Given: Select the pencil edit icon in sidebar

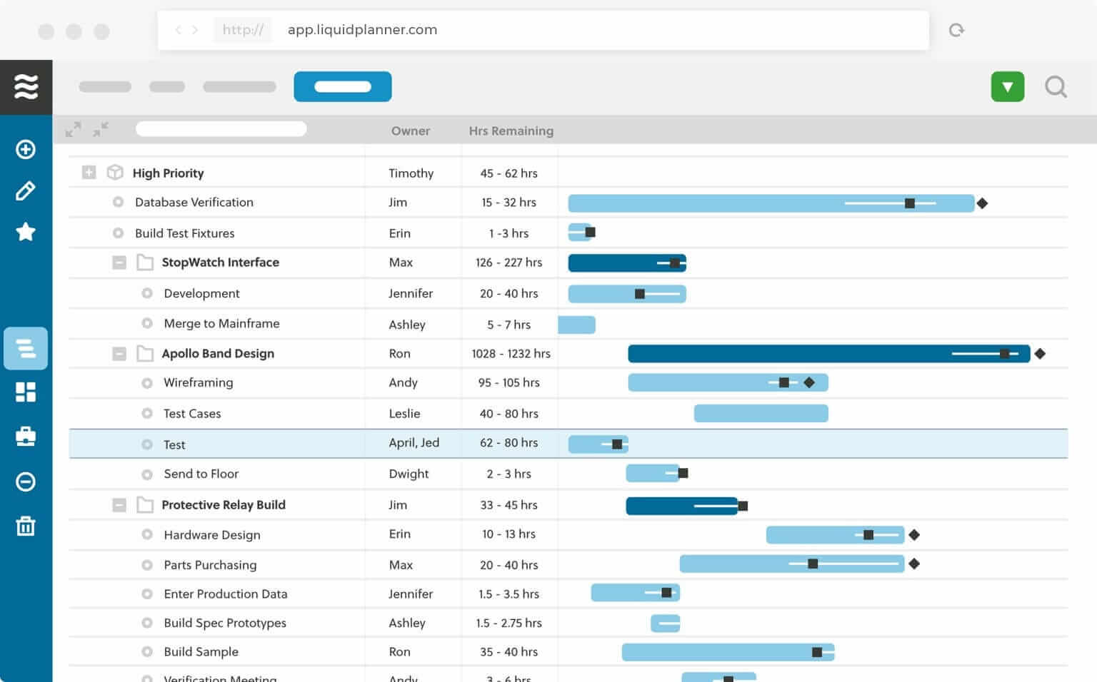Looking at the screenshot, I should tap(26, 190).
